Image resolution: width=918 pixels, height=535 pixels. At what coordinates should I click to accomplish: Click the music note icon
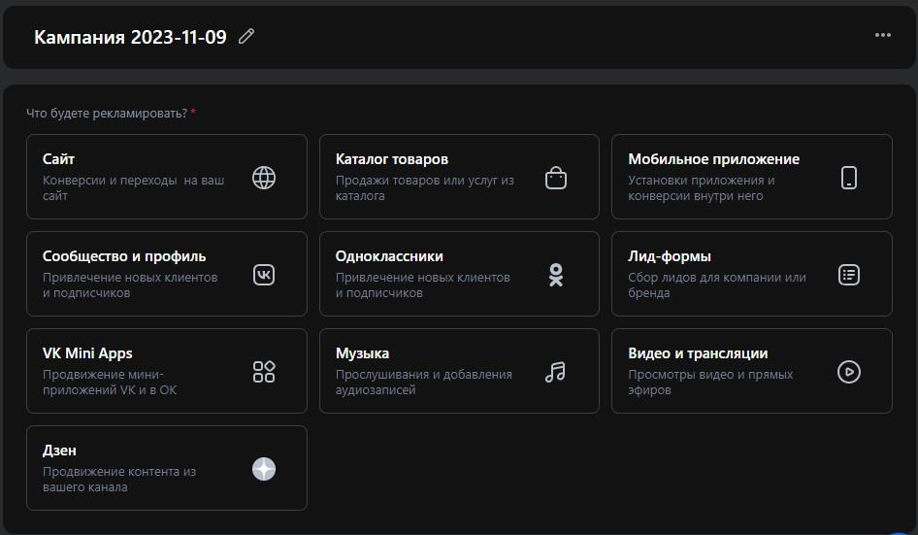[555, 372]
